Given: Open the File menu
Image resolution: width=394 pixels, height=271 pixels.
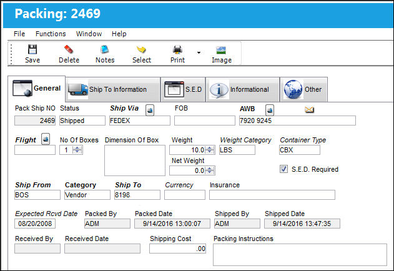Looking at the screenshot, I should (19, 34).
